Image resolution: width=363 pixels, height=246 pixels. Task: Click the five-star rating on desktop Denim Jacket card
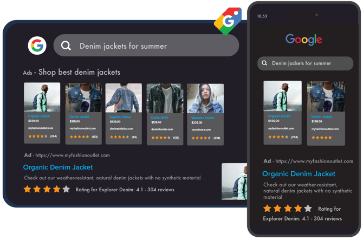tap(80, 137)
